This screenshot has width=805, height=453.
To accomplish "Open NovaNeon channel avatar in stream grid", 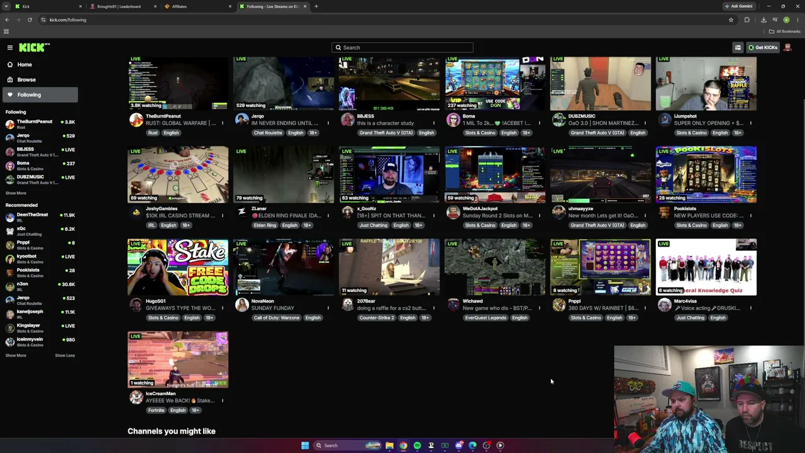I will pos(241,305).
